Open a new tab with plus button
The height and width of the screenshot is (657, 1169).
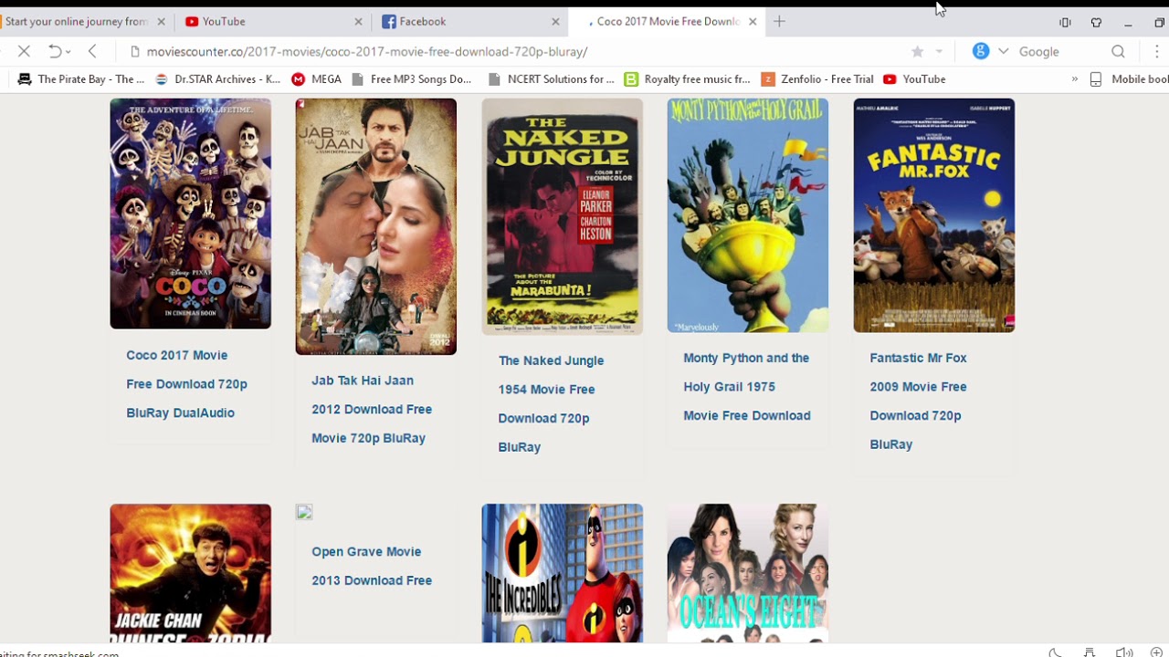coord(779,22)
